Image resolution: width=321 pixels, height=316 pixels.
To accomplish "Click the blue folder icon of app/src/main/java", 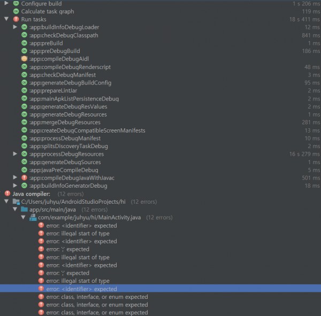I will 25,210.
